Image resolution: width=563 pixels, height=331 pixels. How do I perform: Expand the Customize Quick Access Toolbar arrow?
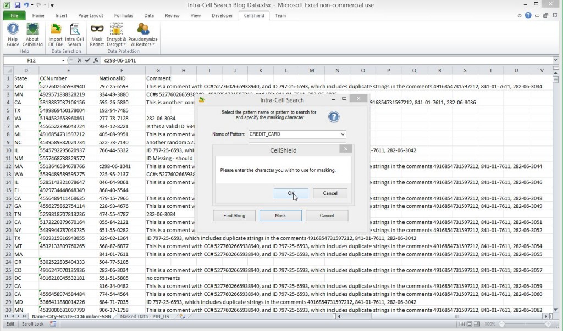52,5
